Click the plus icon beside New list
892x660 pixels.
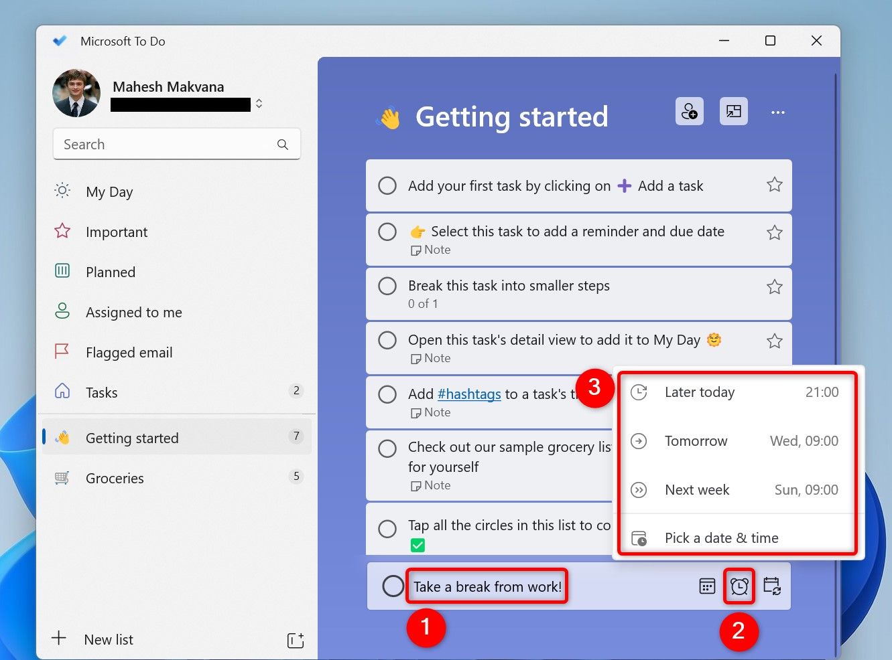click(x=59, y=638)
